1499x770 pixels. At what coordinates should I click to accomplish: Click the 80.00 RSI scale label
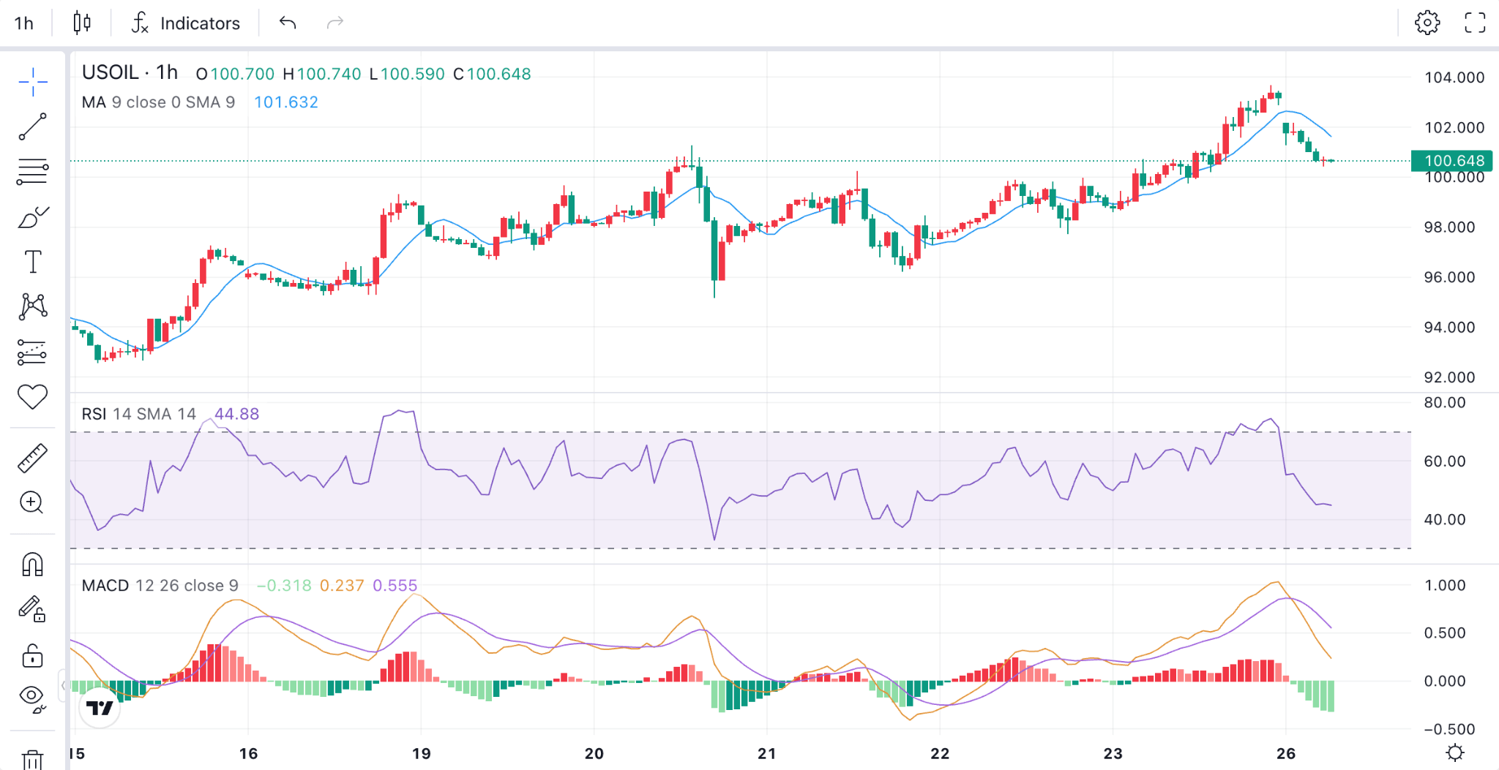point(1444,402)
